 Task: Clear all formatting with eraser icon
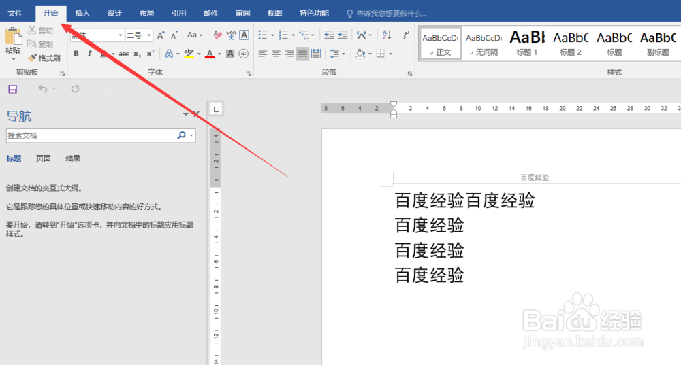click(x=217, y=35)
